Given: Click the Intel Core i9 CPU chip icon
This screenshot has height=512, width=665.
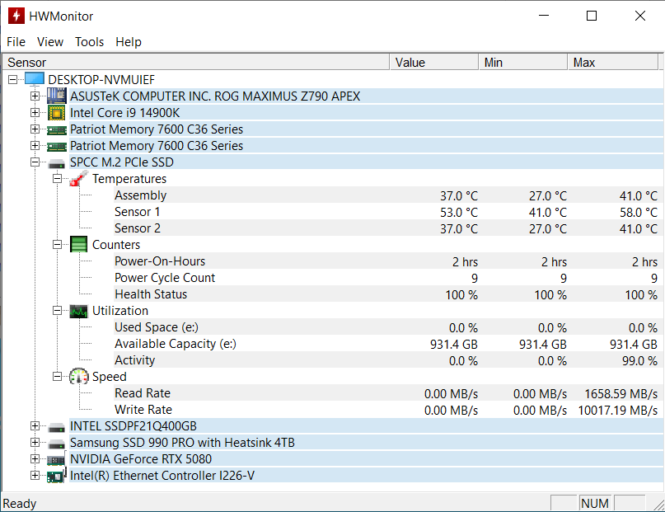Looking at the screenshot, I should click(56, 112).
